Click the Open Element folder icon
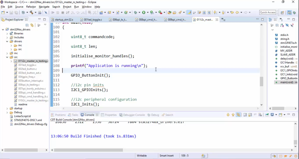Viewport: 299px width, 159px height. click(170, 12)
